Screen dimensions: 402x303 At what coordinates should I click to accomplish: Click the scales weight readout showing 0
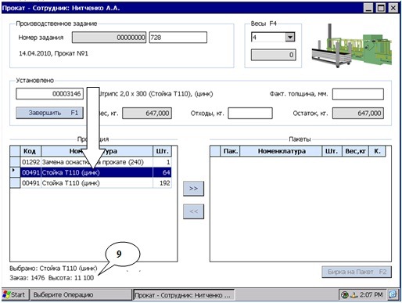(273, 55)
